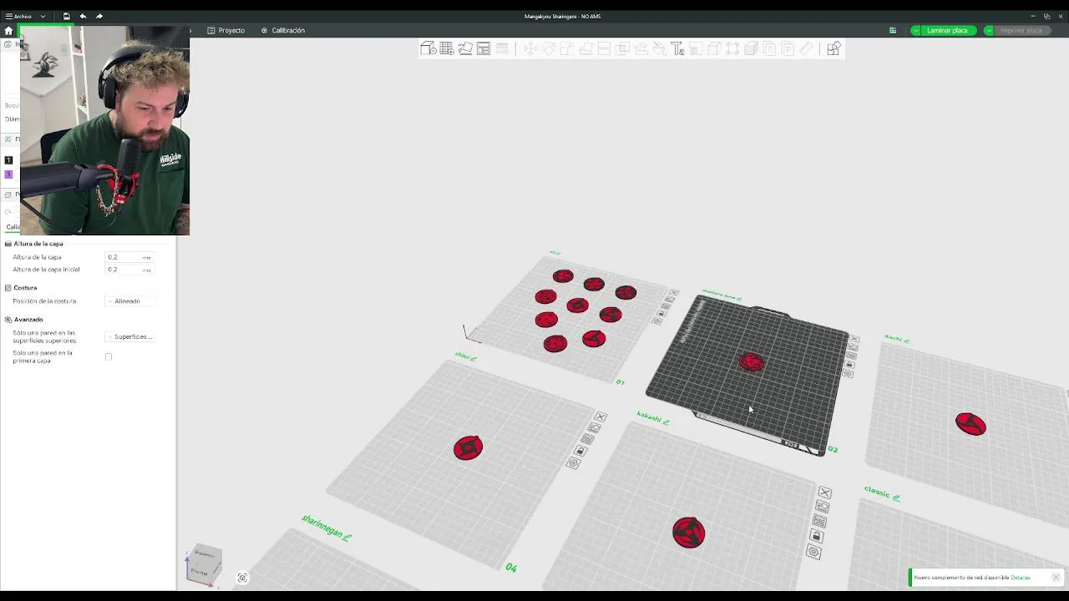
Task: Click the edit pencil next to classic name
Action: point(896,497)
